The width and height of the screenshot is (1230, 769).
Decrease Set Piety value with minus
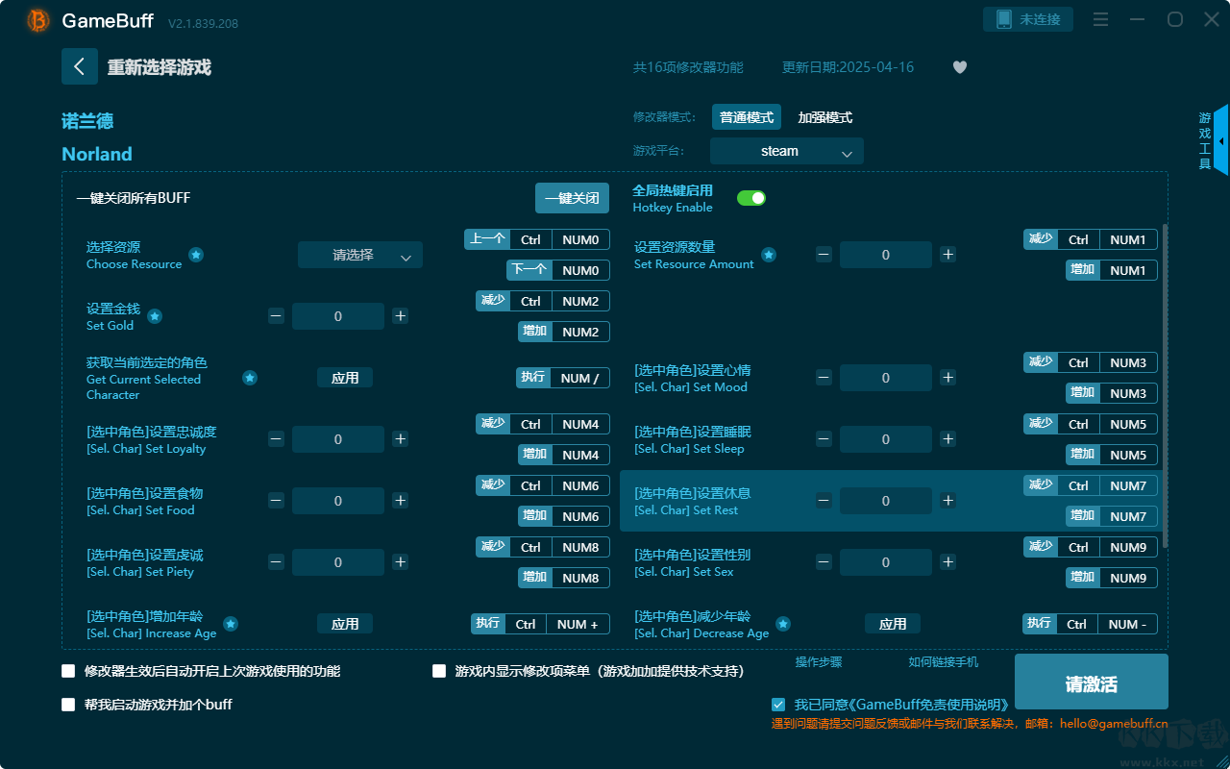pos(276,562)
